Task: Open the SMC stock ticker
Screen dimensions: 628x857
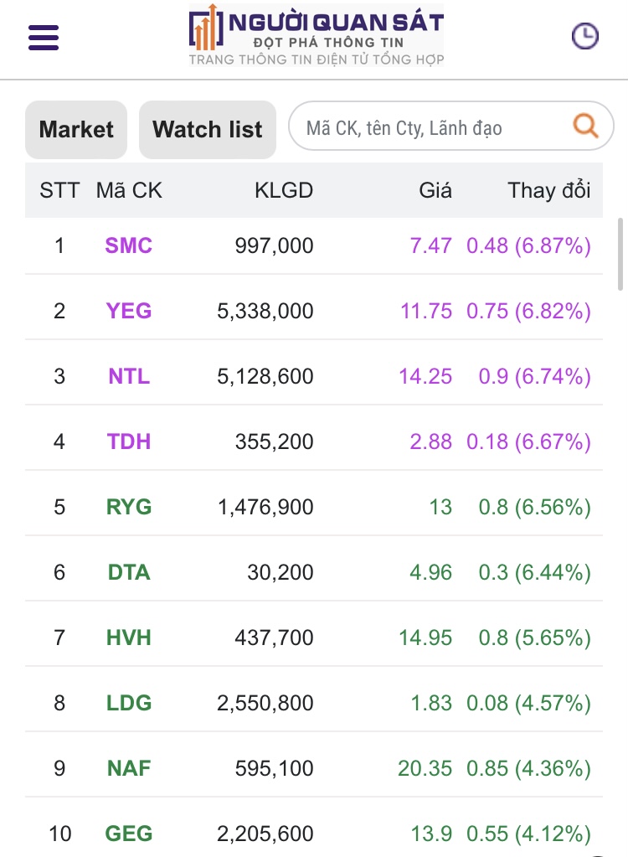Action: coord(129,245)
